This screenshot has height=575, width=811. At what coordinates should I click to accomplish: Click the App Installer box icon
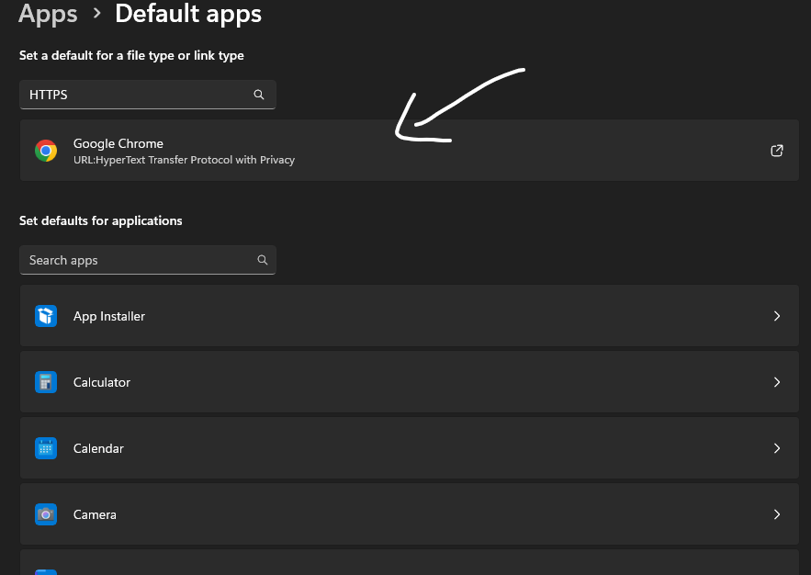(46, 316)
